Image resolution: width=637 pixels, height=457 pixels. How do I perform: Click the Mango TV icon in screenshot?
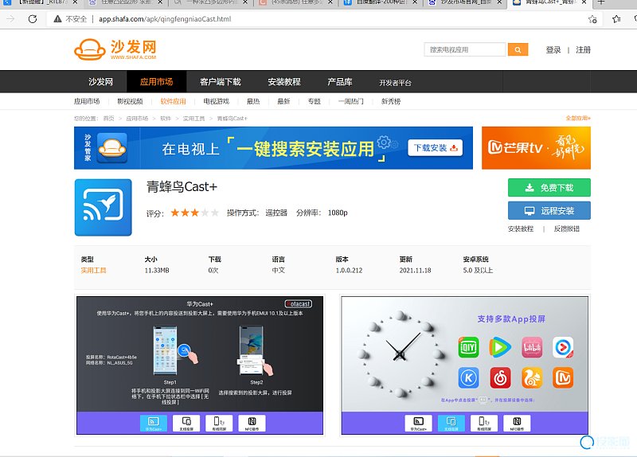pos(563,378)
